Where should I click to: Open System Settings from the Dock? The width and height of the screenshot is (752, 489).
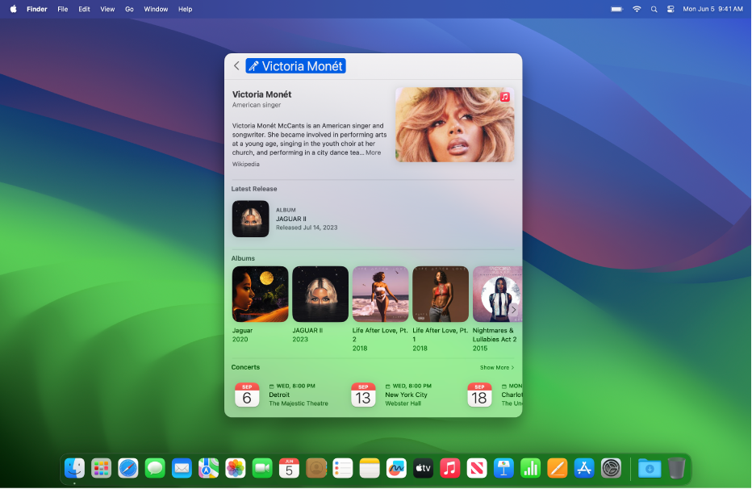[x=611, y=468]
